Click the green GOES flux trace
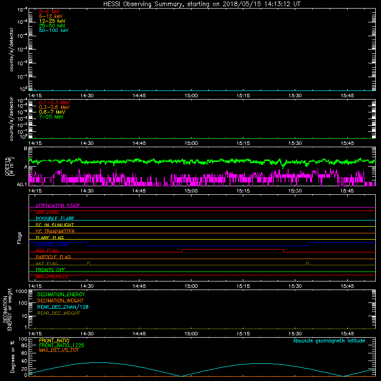381x381 pixels. coord(202,161)
